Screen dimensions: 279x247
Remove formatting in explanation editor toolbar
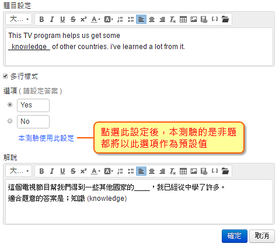point(173,171)
